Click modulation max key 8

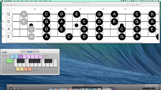coord(41,56)
